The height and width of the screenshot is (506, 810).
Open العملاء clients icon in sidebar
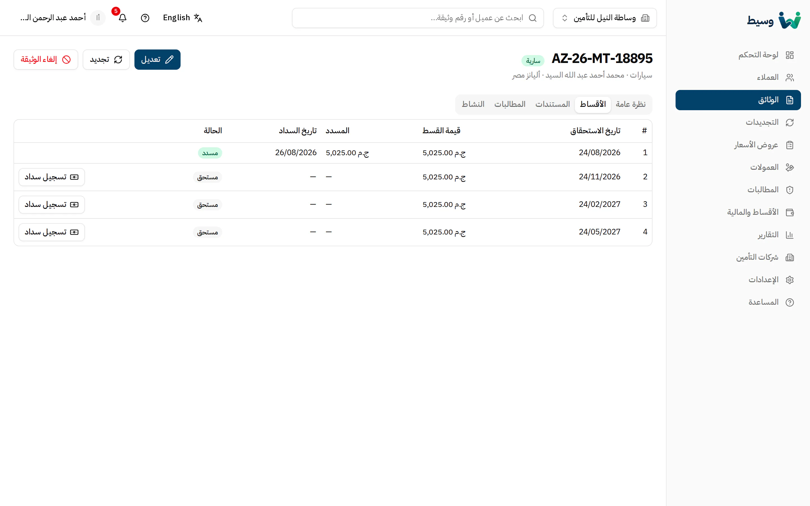click(789, 77)
